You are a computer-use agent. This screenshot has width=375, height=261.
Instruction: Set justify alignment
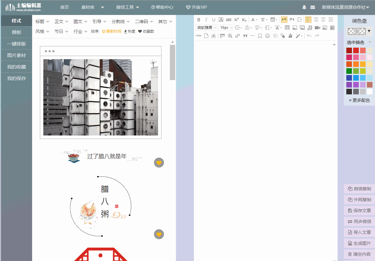point(331,20)
